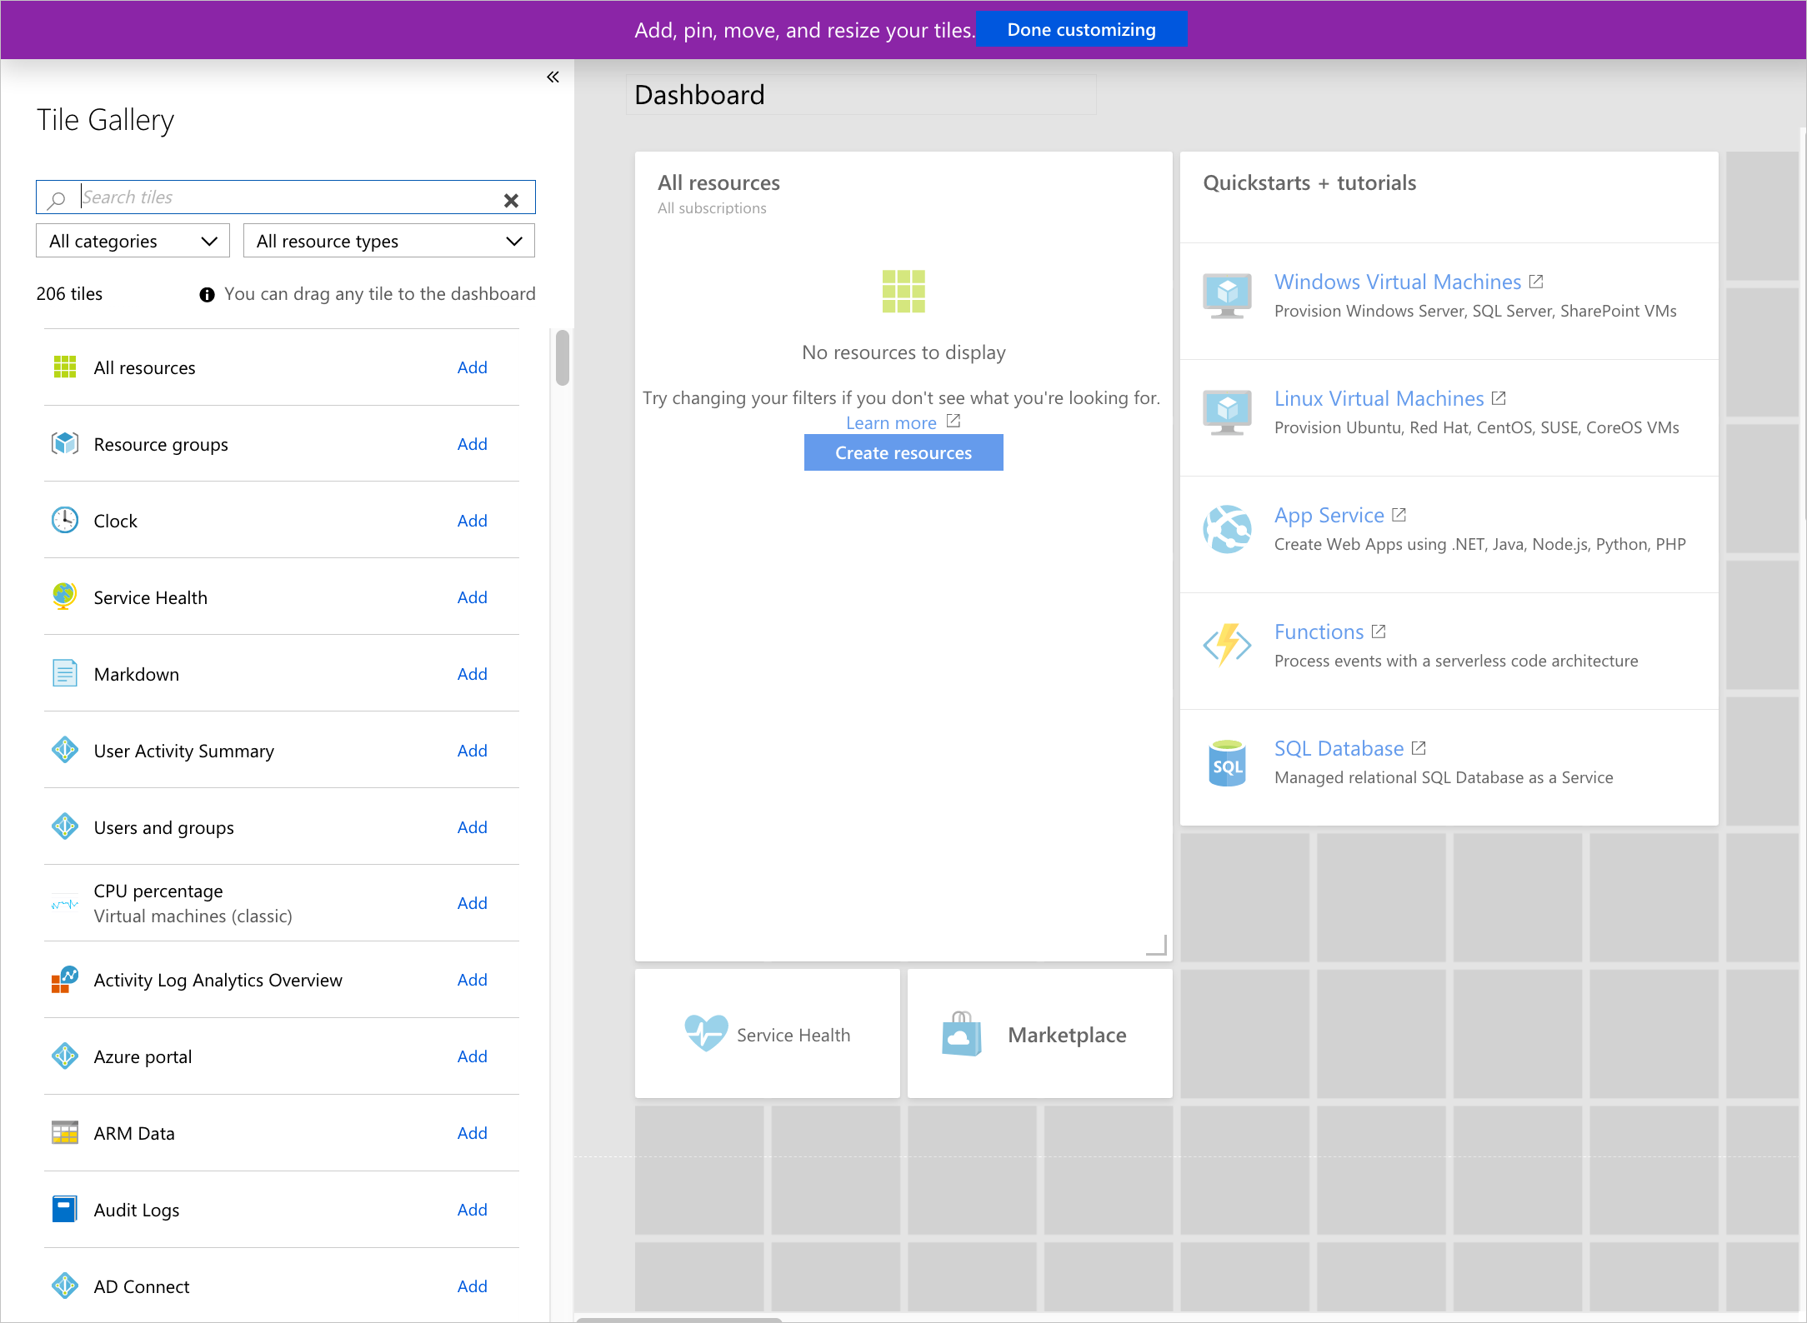The height and width of the screenshot is (1323, 1807).
Task: Click the User Activity Summary tile icon
Action: [x=64, y=751]
